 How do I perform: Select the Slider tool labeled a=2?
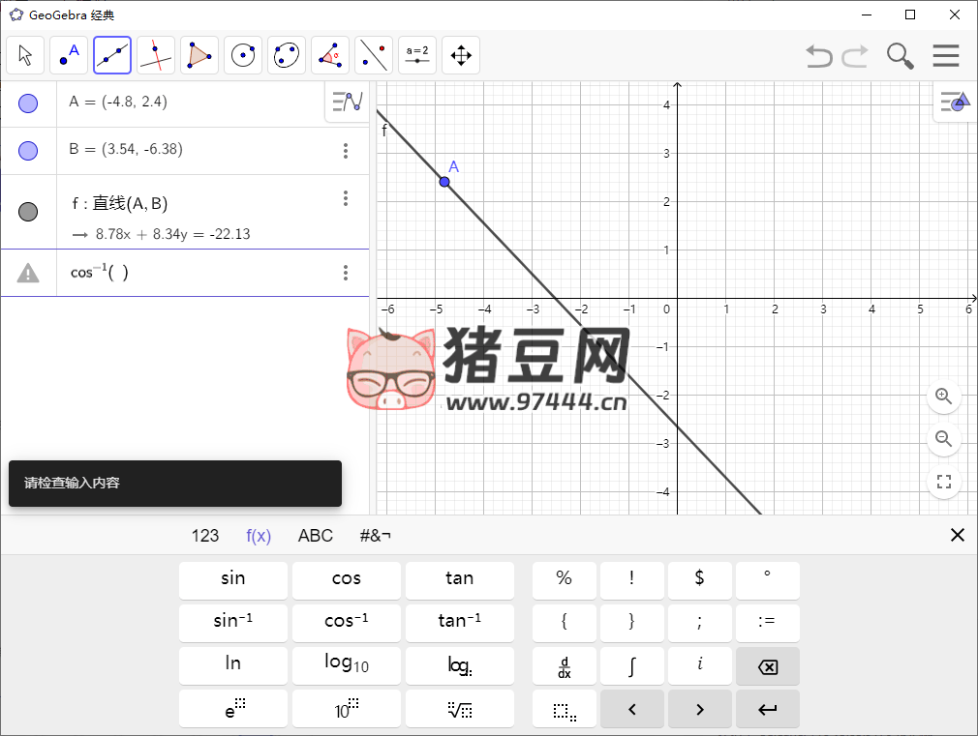(416, 55)
